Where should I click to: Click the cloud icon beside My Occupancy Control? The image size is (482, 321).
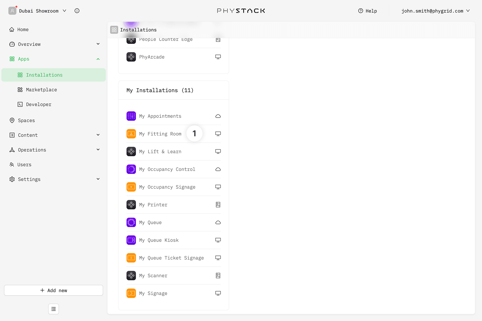click(x=218, y=169)
